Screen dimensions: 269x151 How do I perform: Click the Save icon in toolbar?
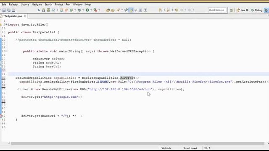pyautogui.click(x=4, y=10)
